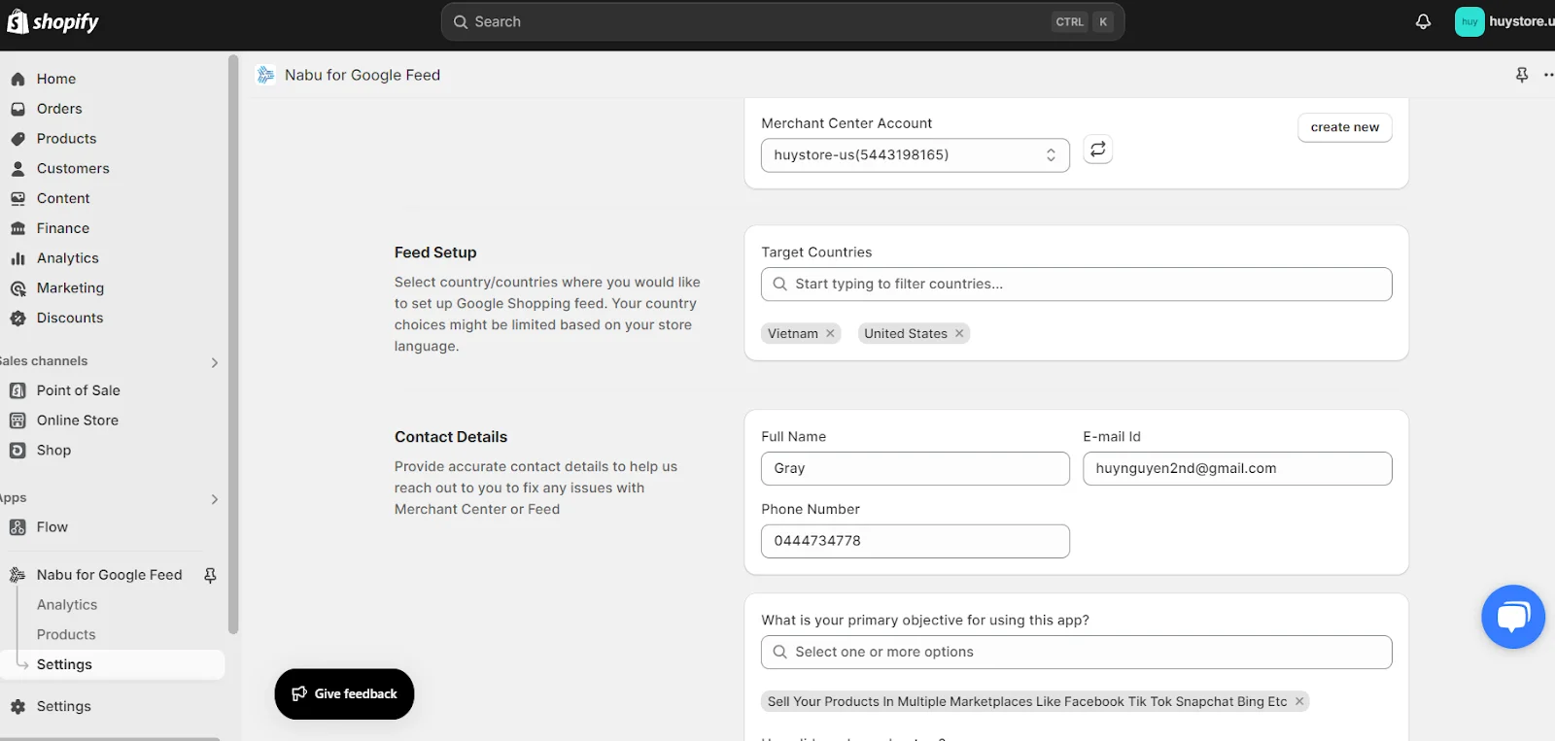Viewport: 1555px width, 741px height.
Task: Refresh the Merchant Center account list
Action: [1097, 150]
